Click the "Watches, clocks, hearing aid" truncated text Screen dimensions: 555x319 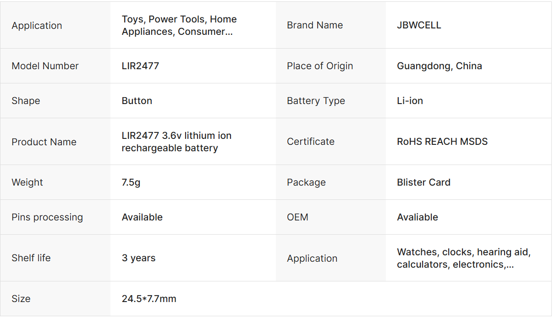463,258
